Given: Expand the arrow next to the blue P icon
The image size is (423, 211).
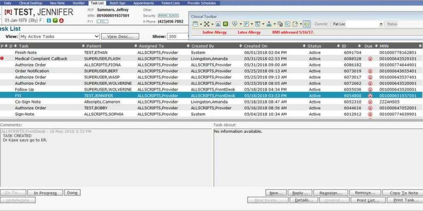Looking at the screenshot, I should [x=252, y=24].
